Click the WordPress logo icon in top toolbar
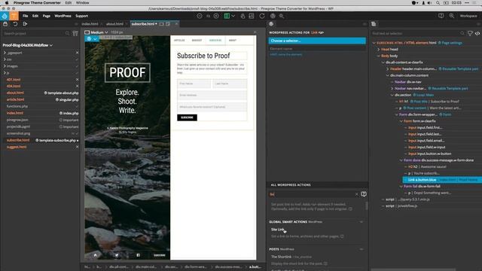The width and height of the screenshot is (482, 271). pyautogui.click(x=273, y=16)
